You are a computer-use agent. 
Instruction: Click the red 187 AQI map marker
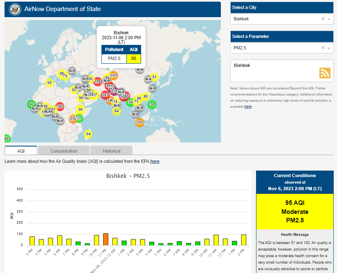click(105, 95)
